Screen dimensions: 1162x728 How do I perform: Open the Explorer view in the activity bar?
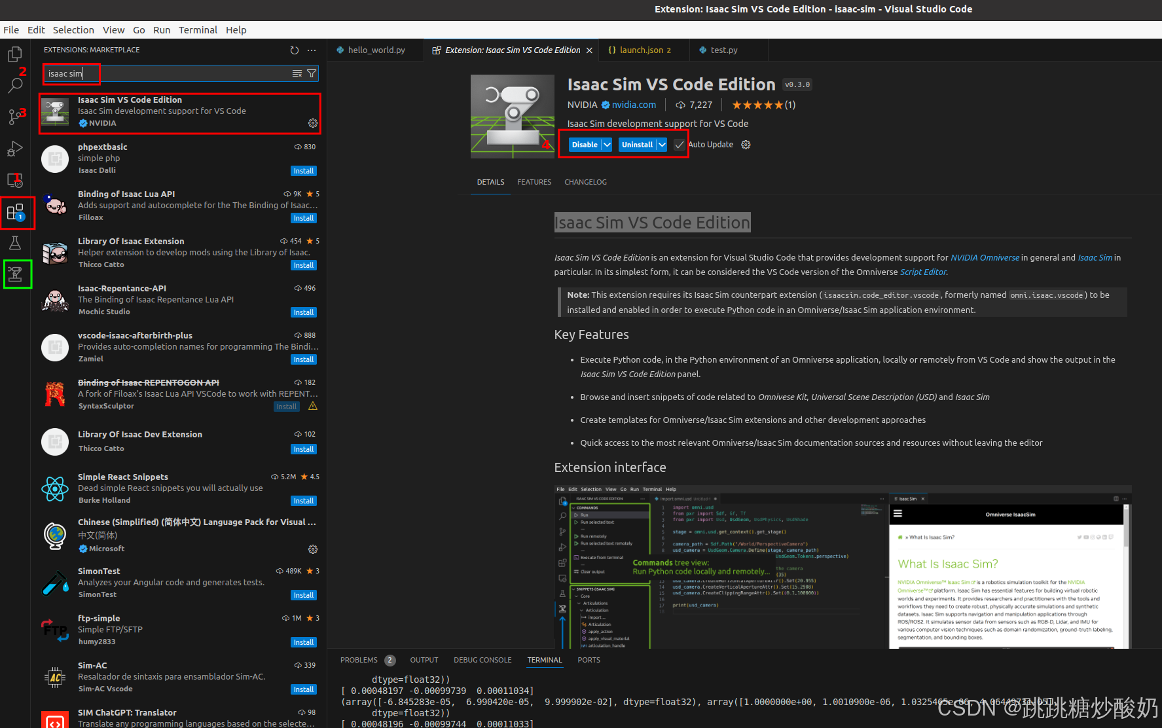click(14, 54)
